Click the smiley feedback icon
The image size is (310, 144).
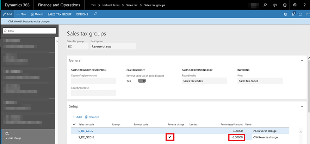coord(285,5)
